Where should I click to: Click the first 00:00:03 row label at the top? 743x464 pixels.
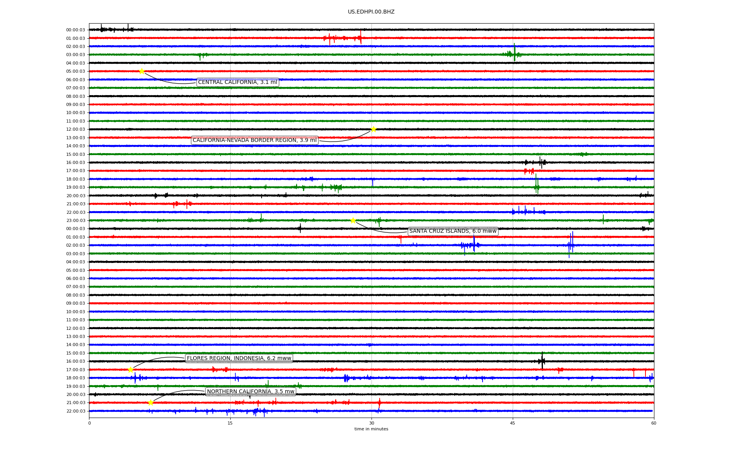[75, 30]
